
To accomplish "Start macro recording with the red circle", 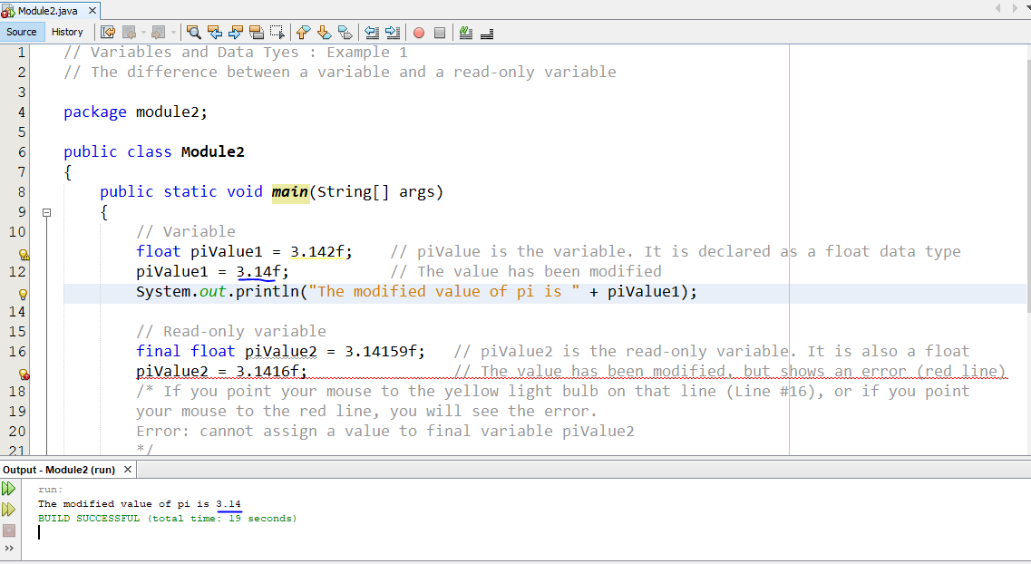I will (419, 33).
